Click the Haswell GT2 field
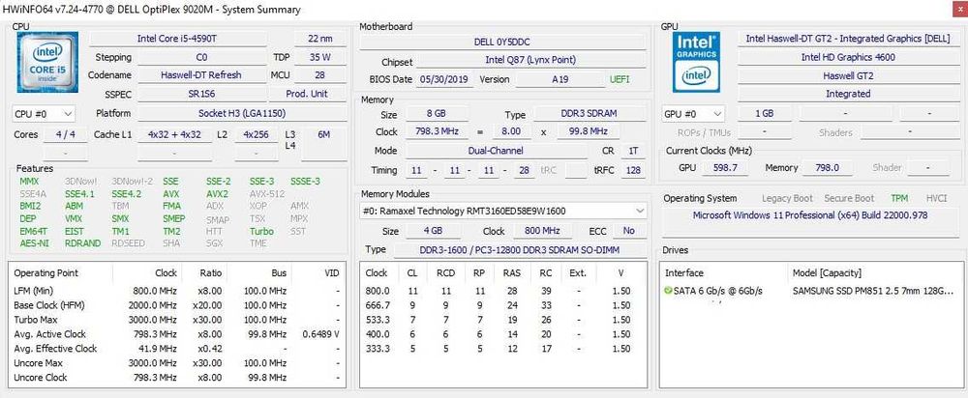 point(848,75)
